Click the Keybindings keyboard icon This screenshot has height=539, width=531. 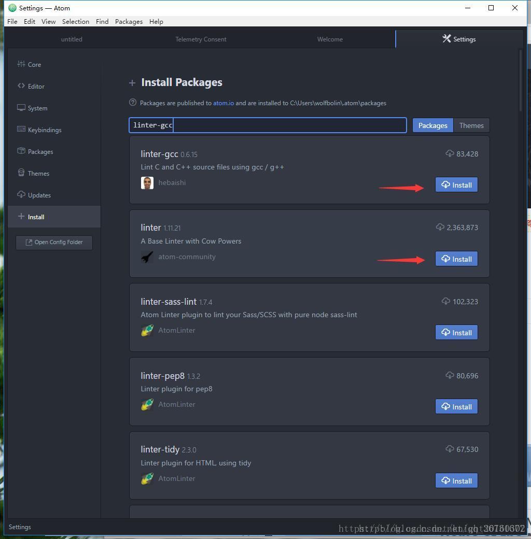pyautogui.click(x=21, y=129)
